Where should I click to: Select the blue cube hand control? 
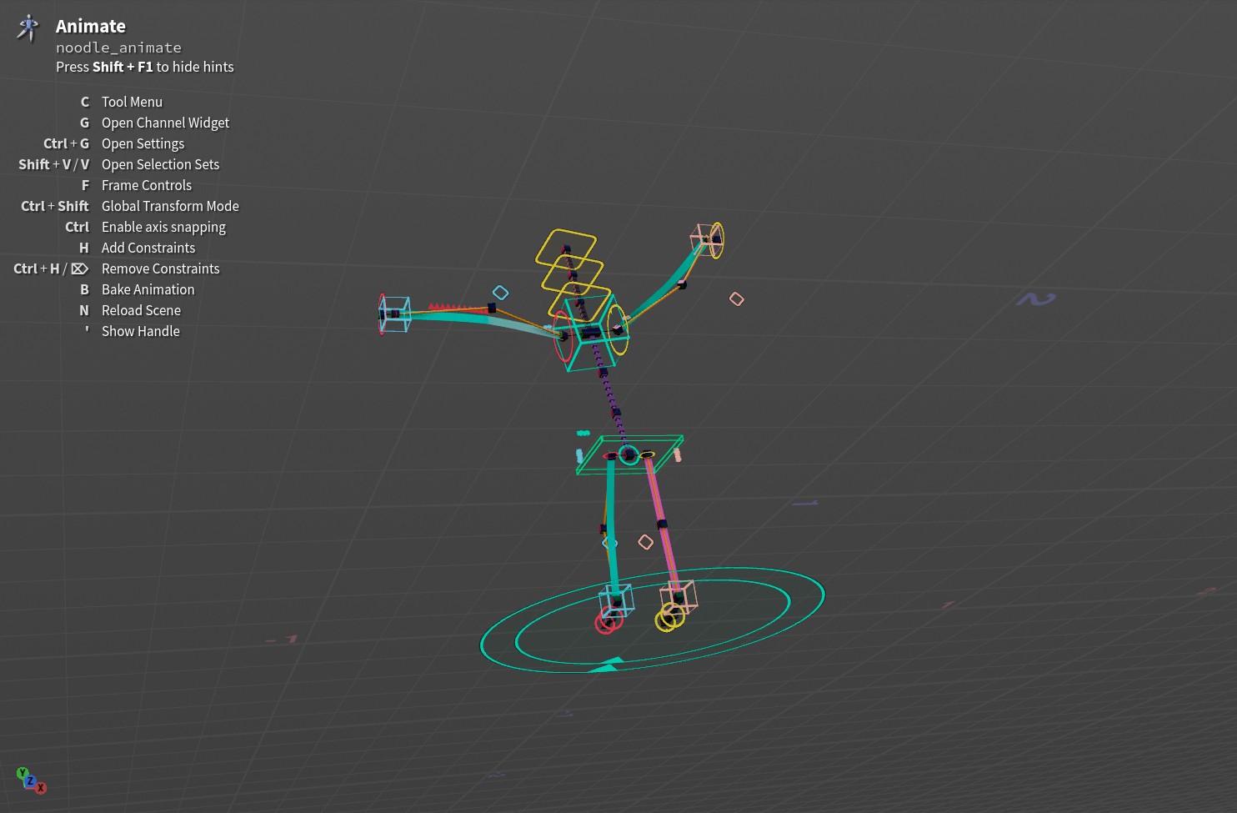click(x=395, y=314)
